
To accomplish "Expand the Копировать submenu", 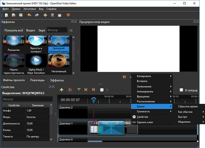I will point(152,76).
